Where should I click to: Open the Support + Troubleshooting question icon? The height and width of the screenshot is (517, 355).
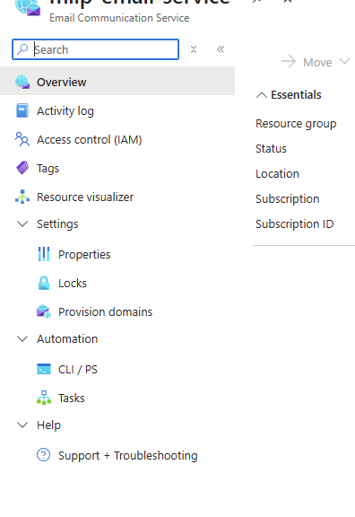pos(43,455)
